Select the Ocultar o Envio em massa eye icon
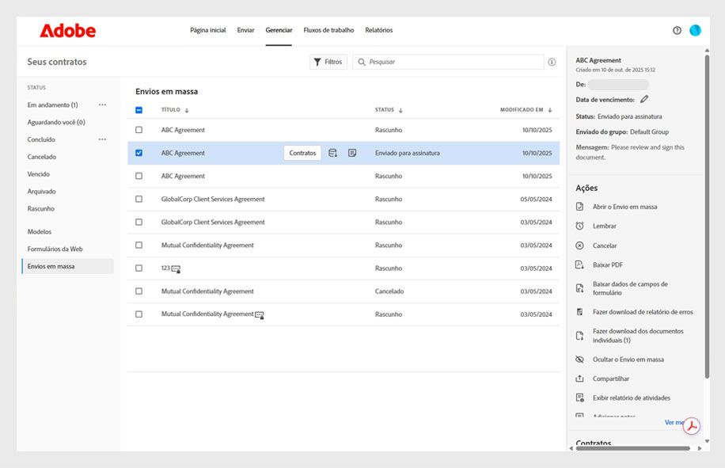The image size is (725, 468). pos(580,358)
